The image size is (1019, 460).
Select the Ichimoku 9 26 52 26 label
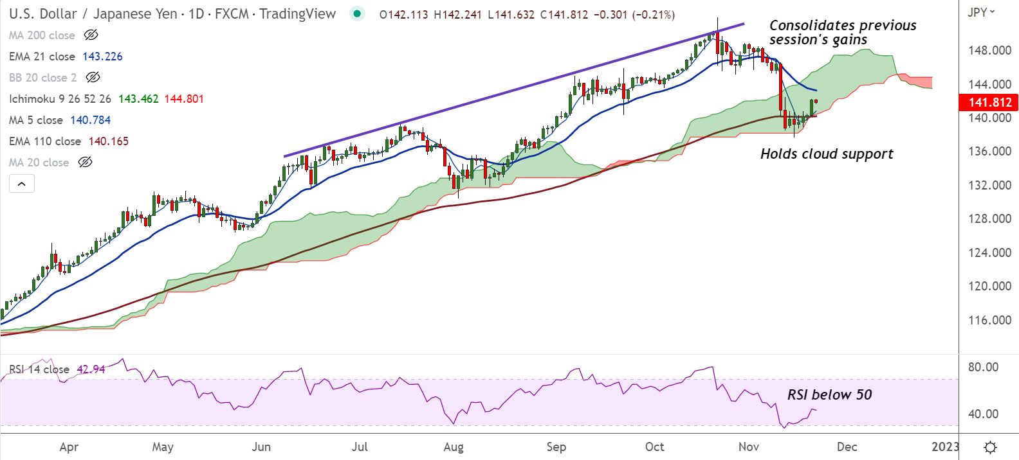(60, 99)
